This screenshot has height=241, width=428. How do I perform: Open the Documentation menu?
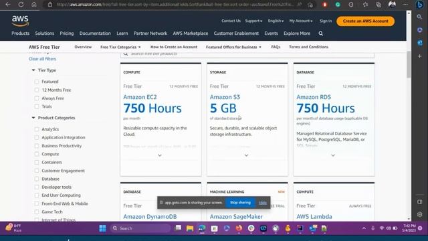pos(95,33)
